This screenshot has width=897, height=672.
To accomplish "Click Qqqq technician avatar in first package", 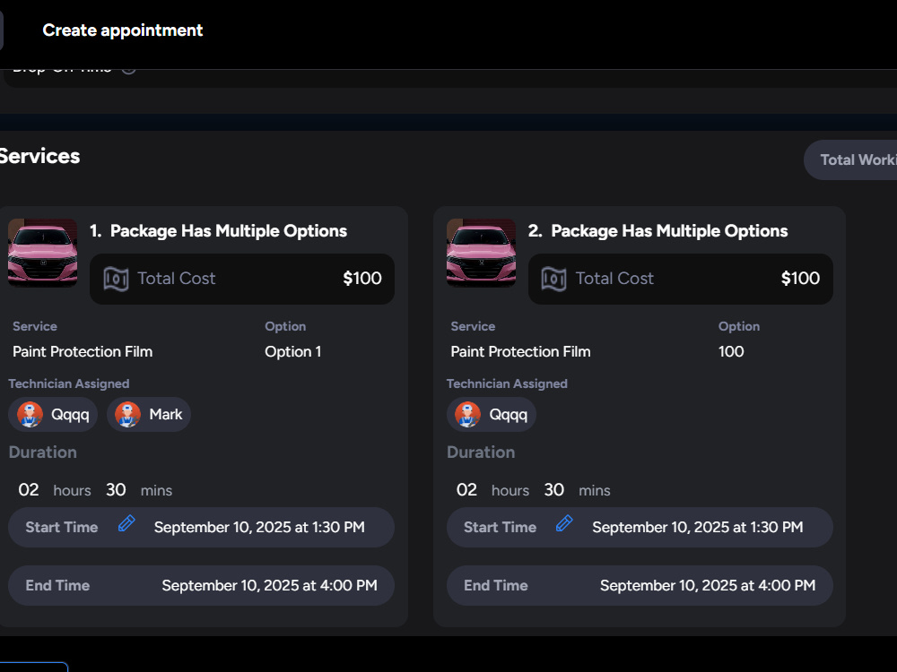I will (30, 414).
